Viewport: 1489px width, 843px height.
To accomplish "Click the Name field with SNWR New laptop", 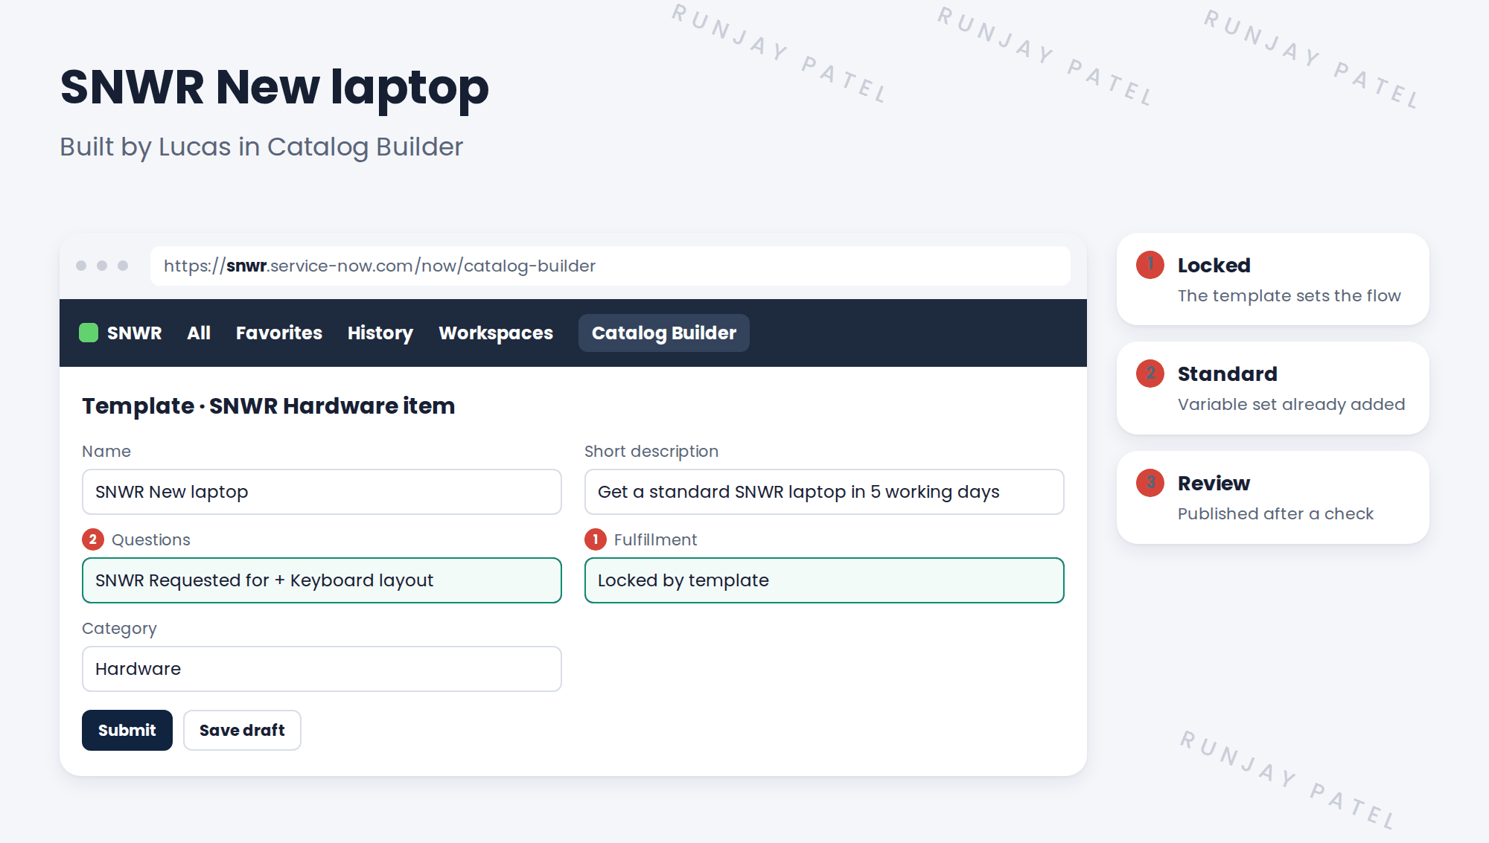I will [x=322, y=492].
